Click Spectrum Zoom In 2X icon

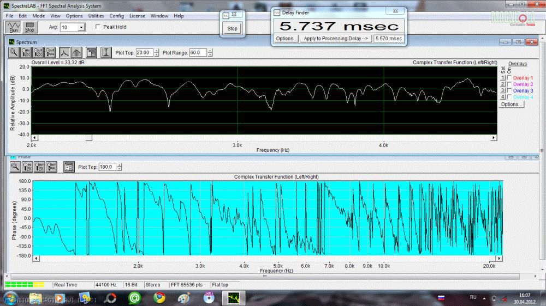[26, 52]
